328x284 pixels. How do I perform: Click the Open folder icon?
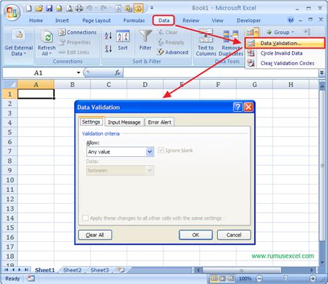(x=39, y=8)
